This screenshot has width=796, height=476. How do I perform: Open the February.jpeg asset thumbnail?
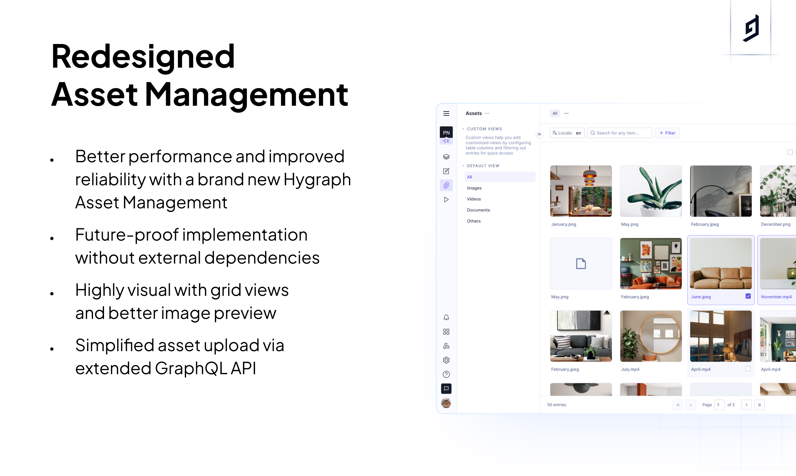tap(721, 191)
